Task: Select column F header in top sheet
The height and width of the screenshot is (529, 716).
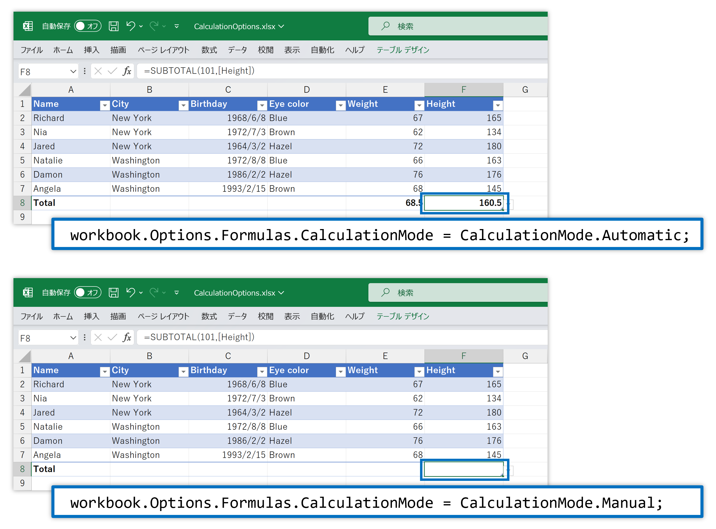Action: pos(464,90)
